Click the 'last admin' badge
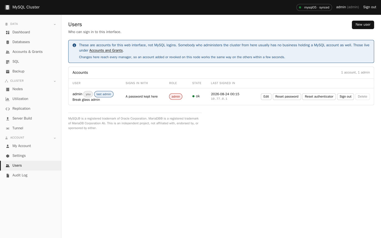The image size is (381, 238). tap(104, 94)
